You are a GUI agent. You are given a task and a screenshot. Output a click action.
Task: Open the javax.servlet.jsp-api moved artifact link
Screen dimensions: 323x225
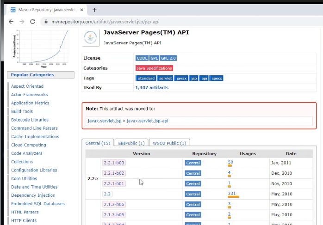click(x=147, y=121)
